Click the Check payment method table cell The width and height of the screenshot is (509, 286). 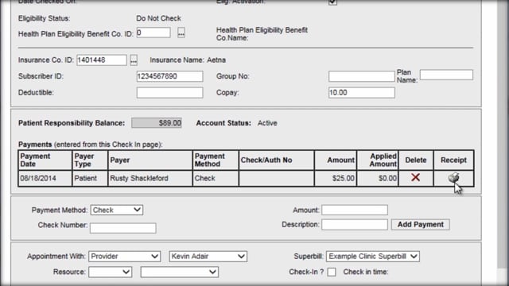[216, 178]
